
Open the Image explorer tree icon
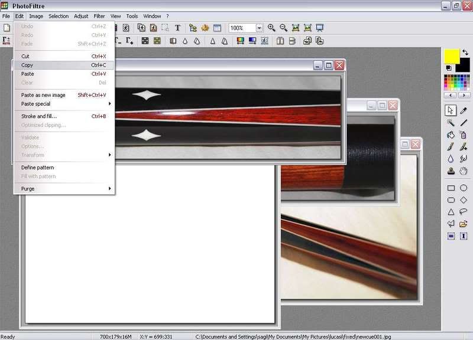click(193, 28)
